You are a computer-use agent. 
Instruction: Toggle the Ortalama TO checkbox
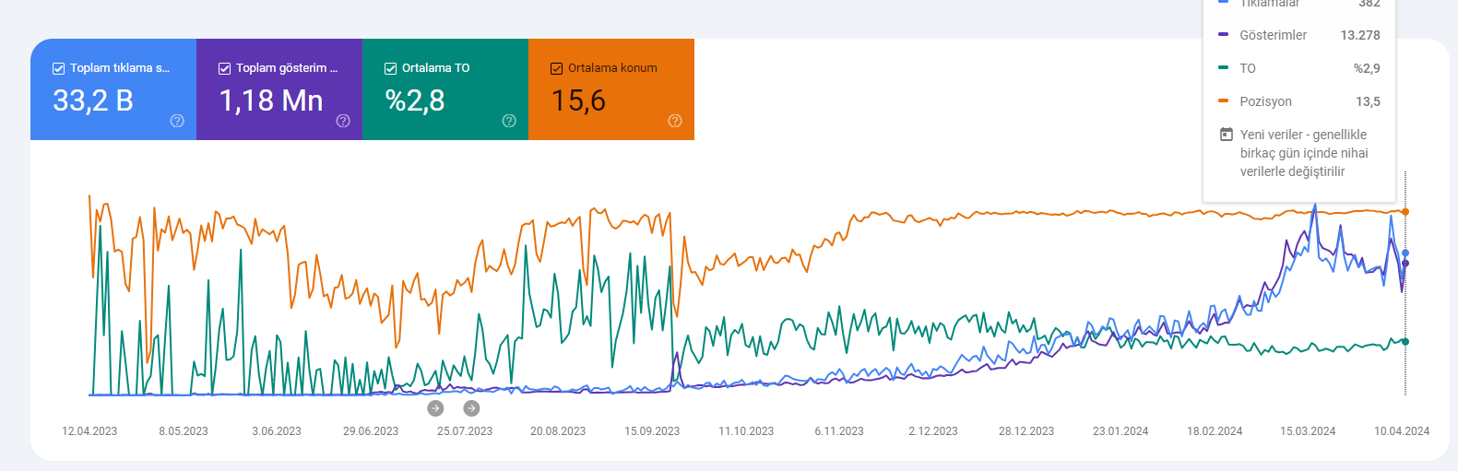pyautogui.click(x=390, y=68)
